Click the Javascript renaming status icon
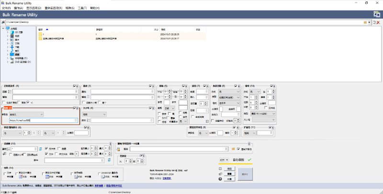 point(103,177)
